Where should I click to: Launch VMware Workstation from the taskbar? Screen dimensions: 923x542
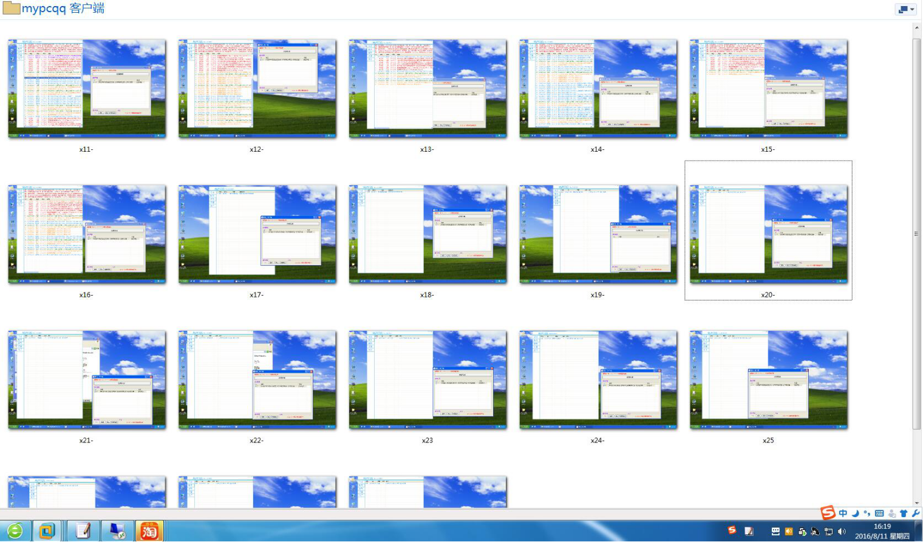[46, 530]
